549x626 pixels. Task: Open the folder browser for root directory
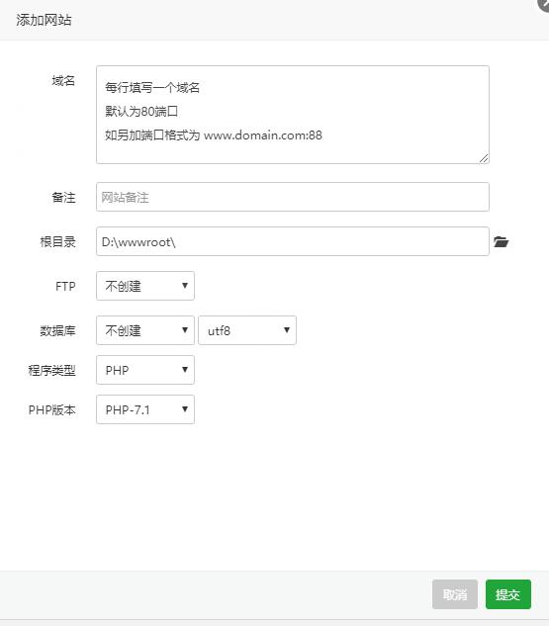[x=501, y=241]
